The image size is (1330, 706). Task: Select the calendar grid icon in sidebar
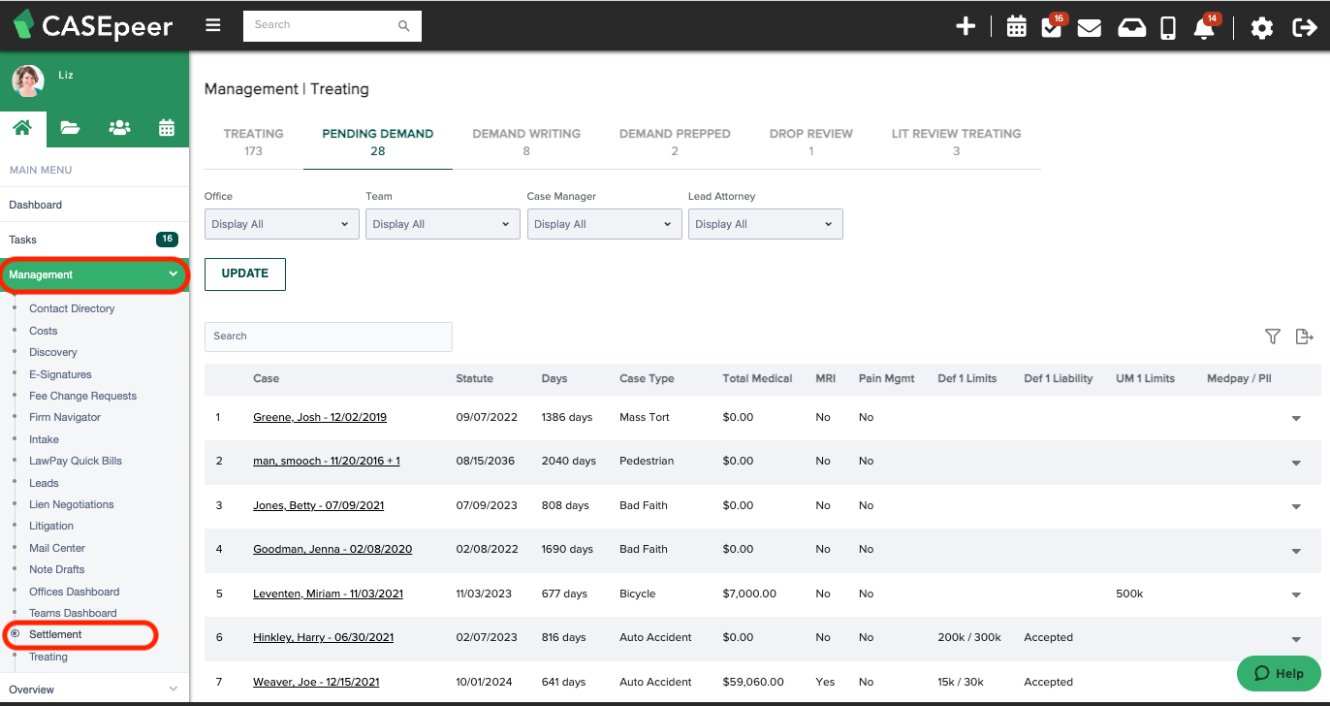167,128
